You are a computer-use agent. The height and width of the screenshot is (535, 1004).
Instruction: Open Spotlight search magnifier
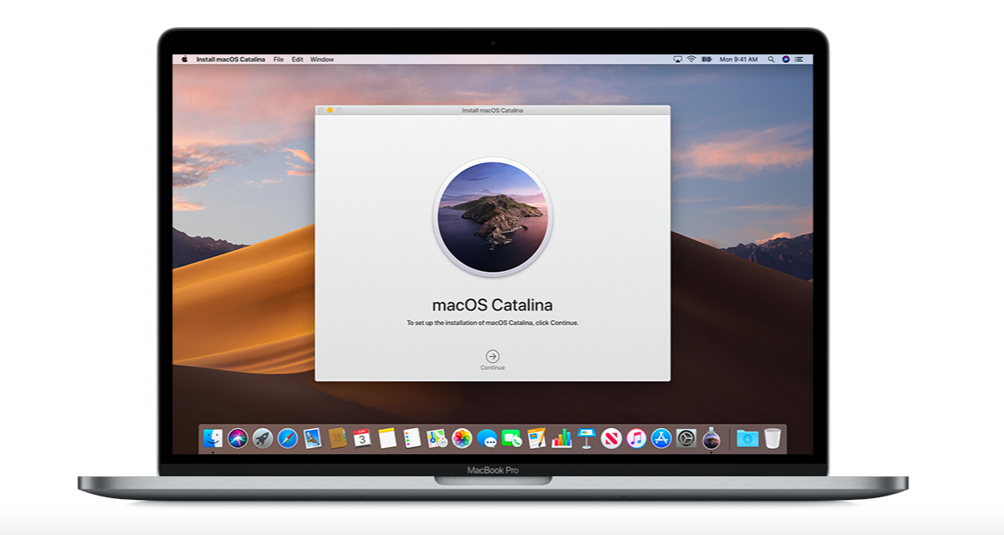(x=771, y=60)
